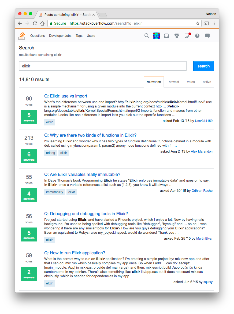Click the '4 answers' box
Viewport: 234px width, 314px height.
[x=29, y=196]
